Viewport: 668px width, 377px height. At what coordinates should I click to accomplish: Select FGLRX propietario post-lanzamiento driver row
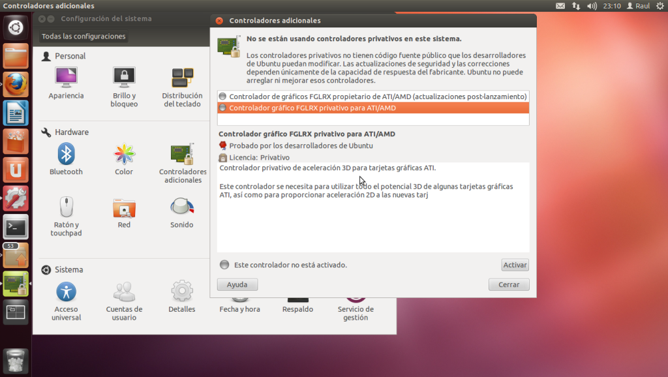click(x=373, y=97)
